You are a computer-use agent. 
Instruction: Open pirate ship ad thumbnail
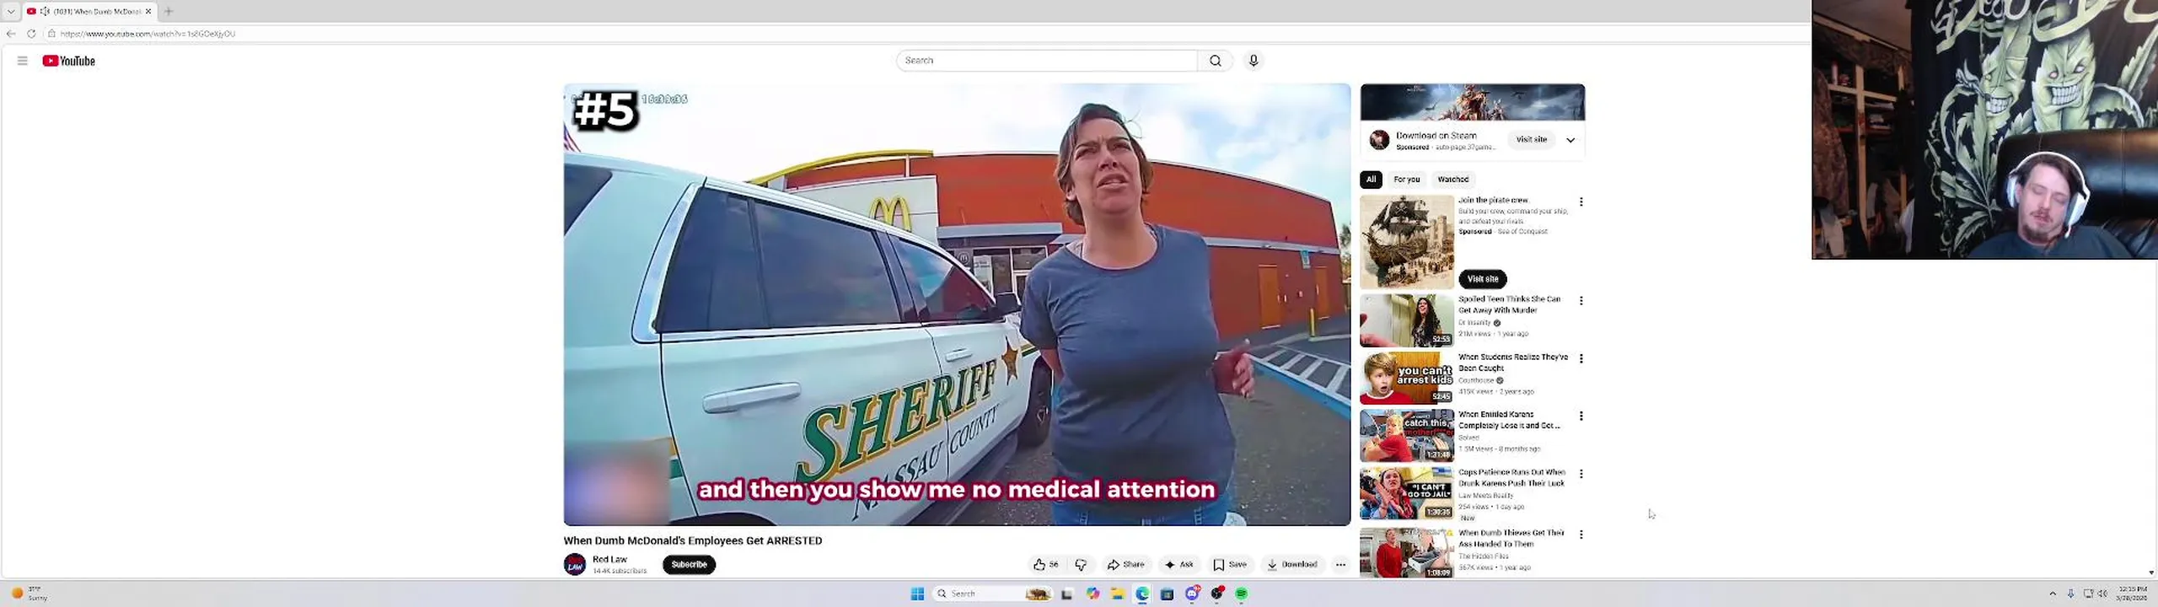click(1406, 242)
